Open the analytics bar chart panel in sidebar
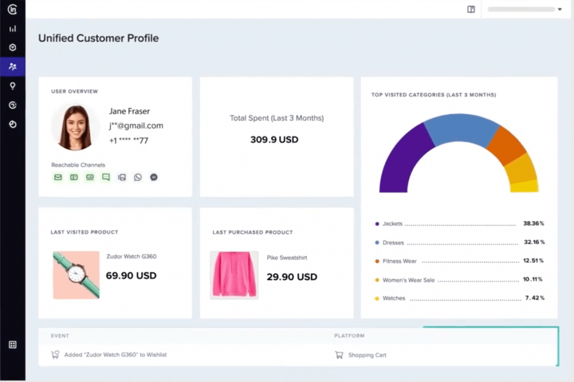This screenshot has width=574, height=382. [12, 29]
